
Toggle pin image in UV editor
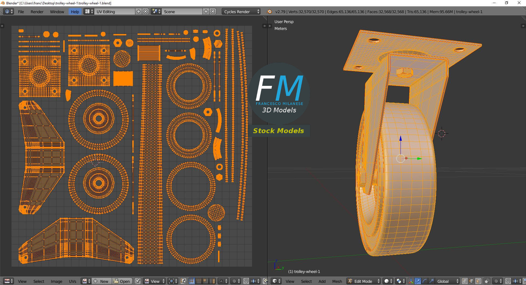pyautogui.click(x=138, y=281)
